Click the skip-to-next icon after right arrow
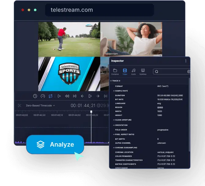Screen dimensions: 205x186 [x=106, y=96]
